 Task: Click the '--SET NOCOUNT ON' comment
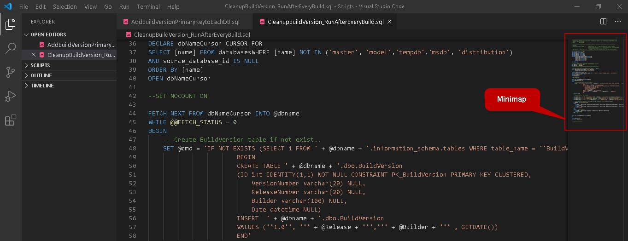click(178, 96)
